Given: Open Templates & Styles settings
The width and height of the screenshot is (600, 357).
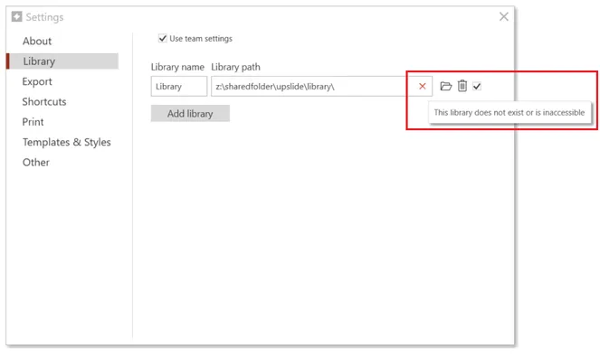Looking at the screenshot, I should 67,142.
